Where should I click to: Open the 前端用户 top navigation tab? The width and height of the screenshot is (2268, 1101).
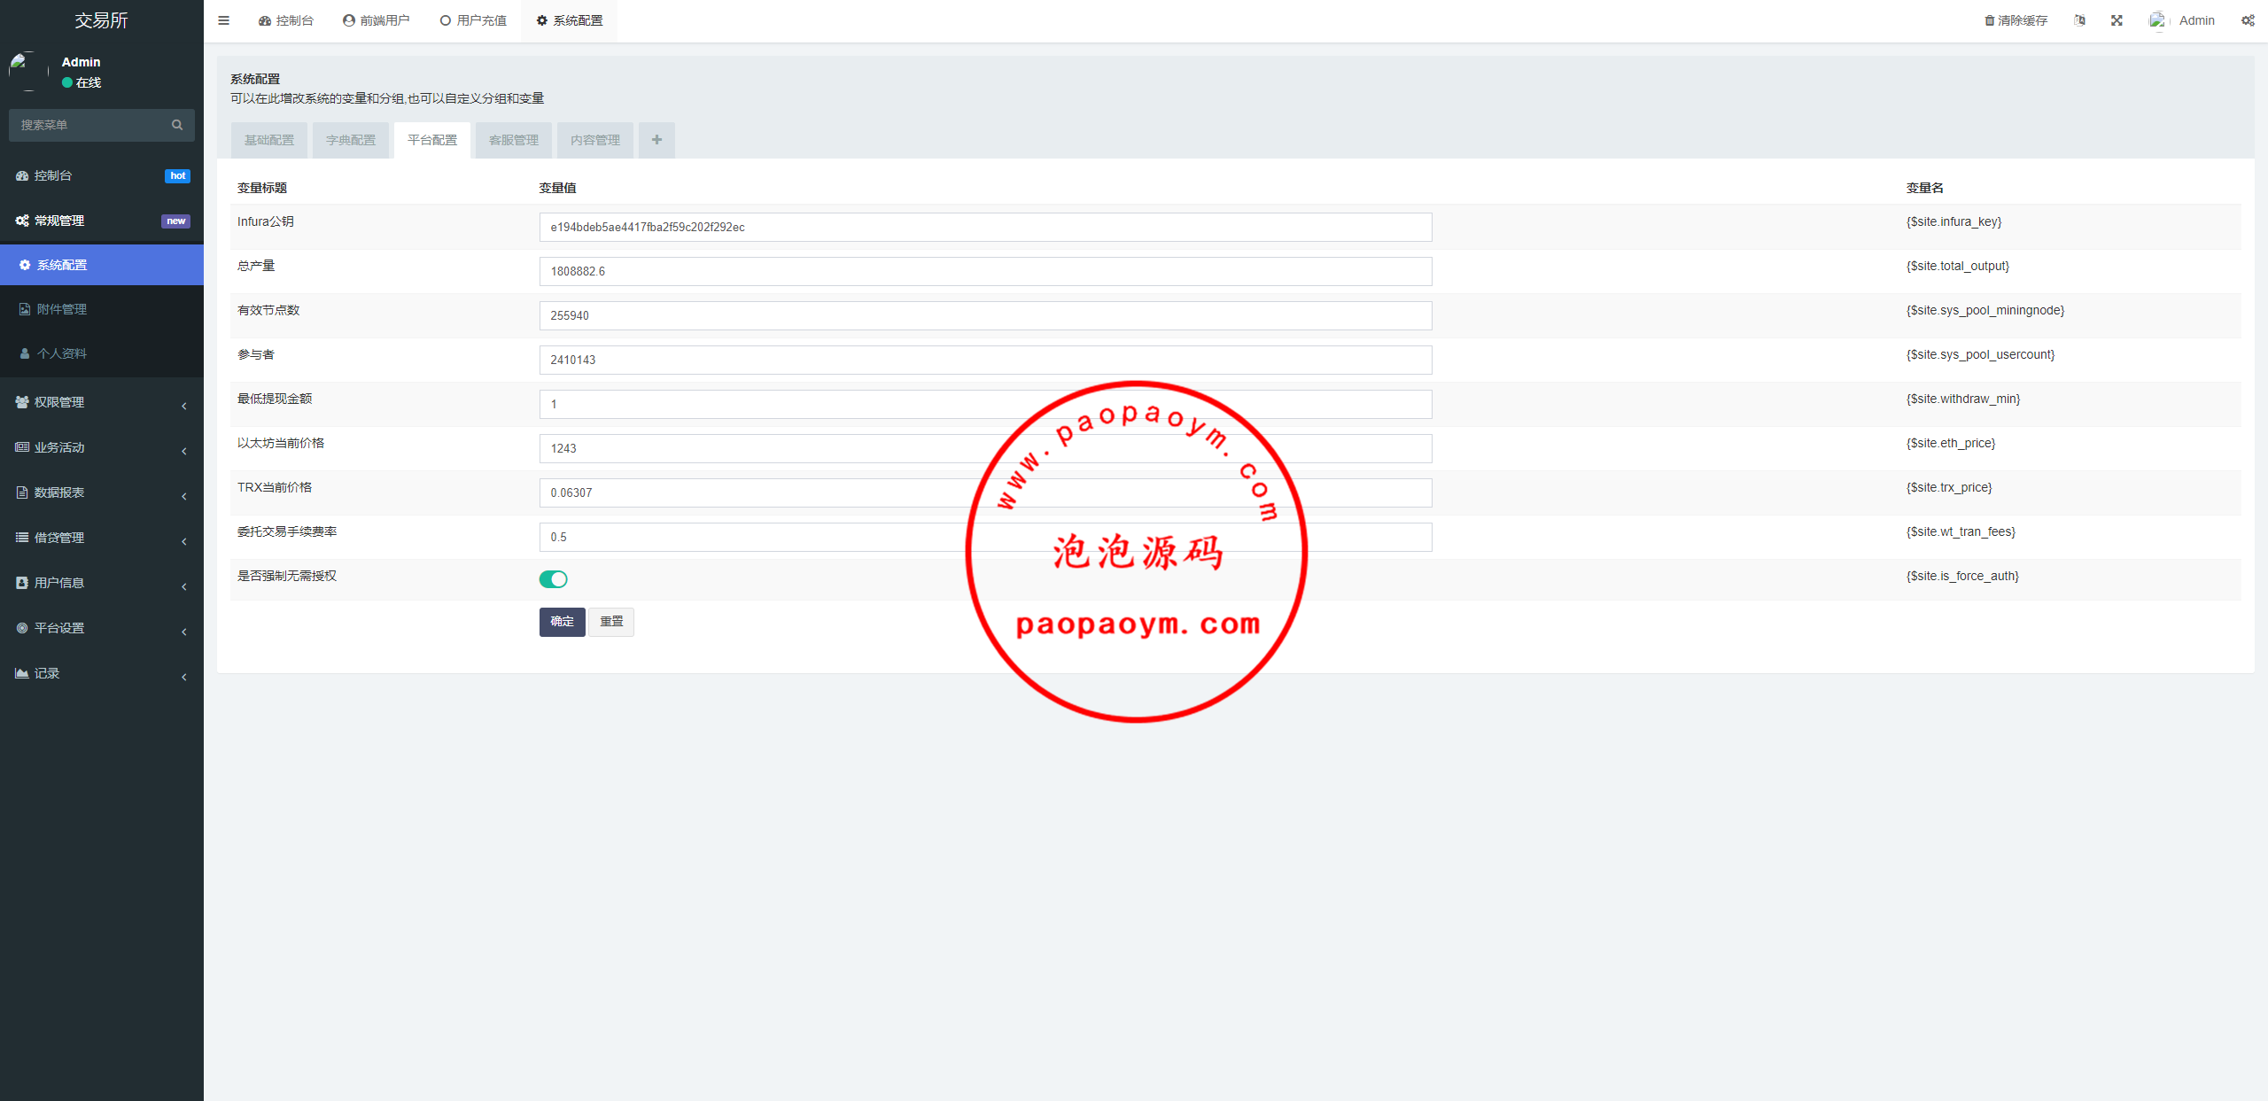click(377, 20)
